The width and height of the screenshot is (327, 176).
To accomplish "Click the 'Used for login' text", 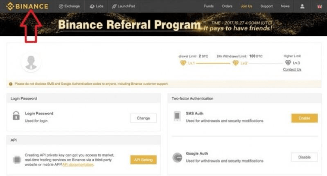I will point(36,121).
